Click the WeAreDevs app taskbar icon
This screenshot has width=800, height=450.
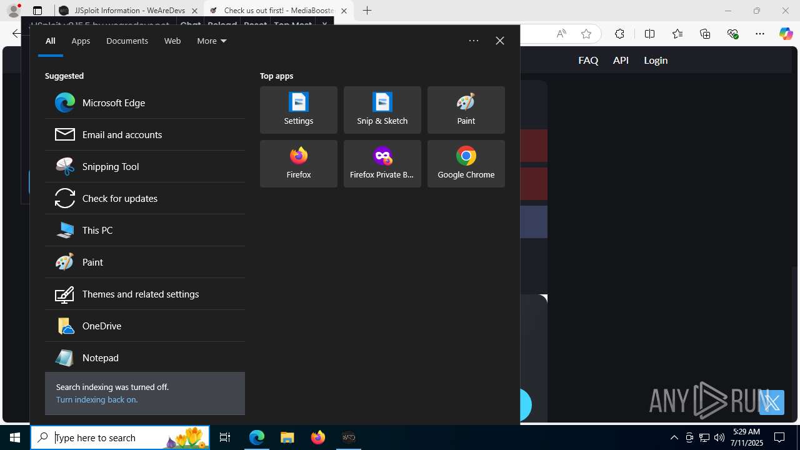click(x=349, y=437)
